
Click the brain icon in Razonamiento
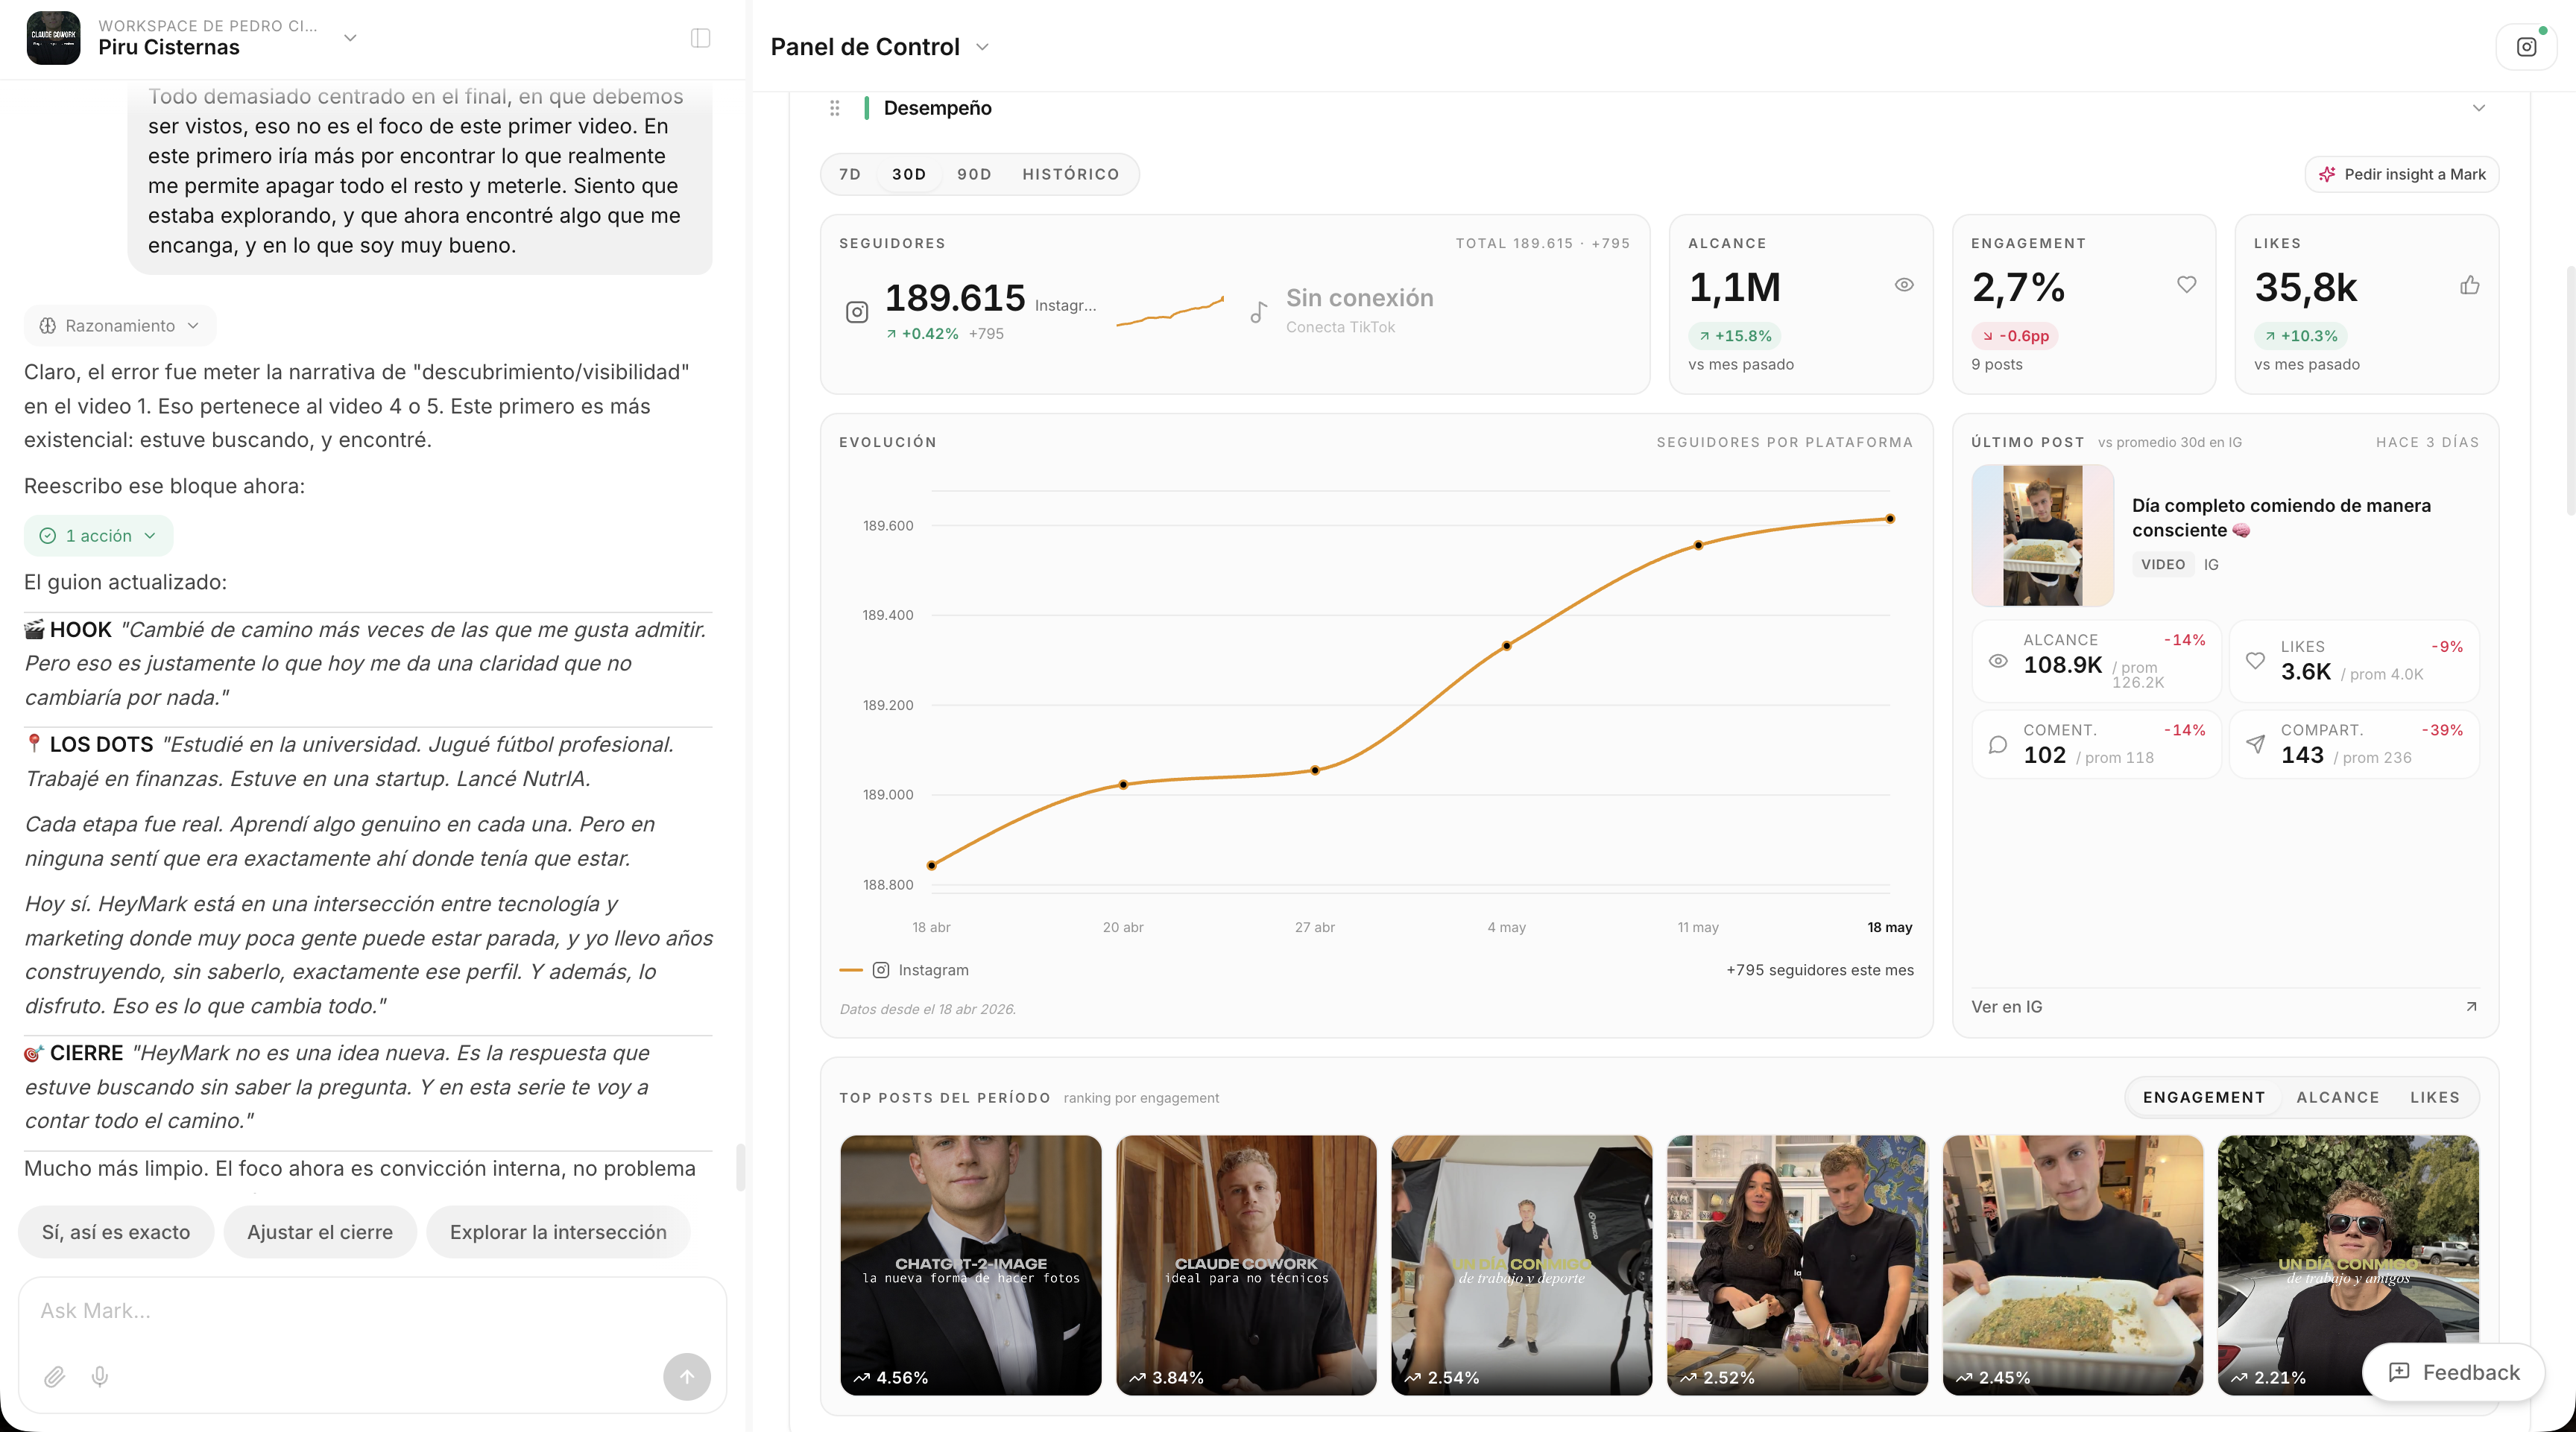point(47,326)
